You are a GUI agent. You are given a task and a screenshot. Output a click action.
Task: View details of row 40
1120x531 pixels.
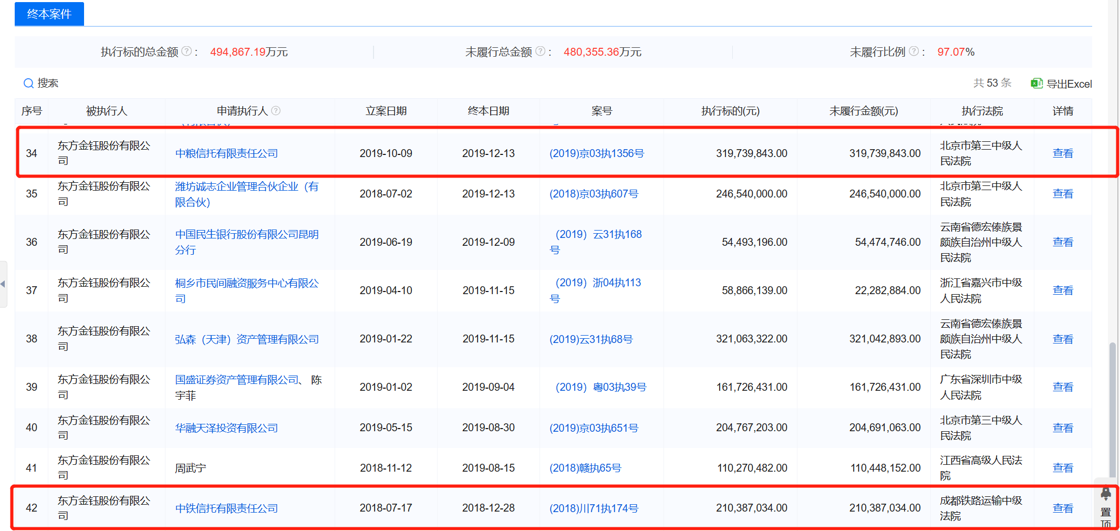click(1063, 428)
